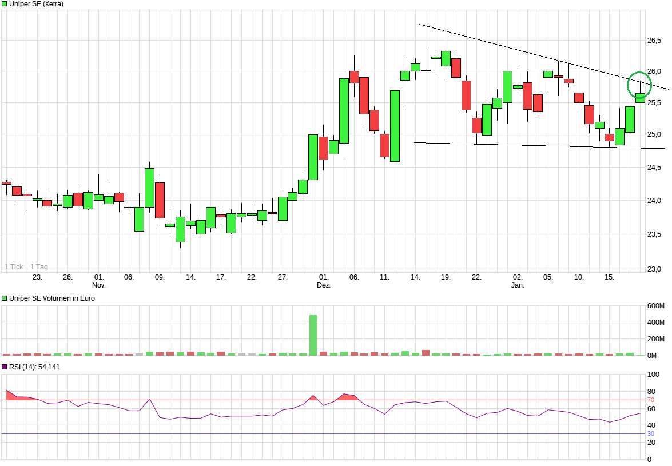Screen dimensions: 672x466
Task: Click the 23,5 price axis label
Action: coord(654,234)
